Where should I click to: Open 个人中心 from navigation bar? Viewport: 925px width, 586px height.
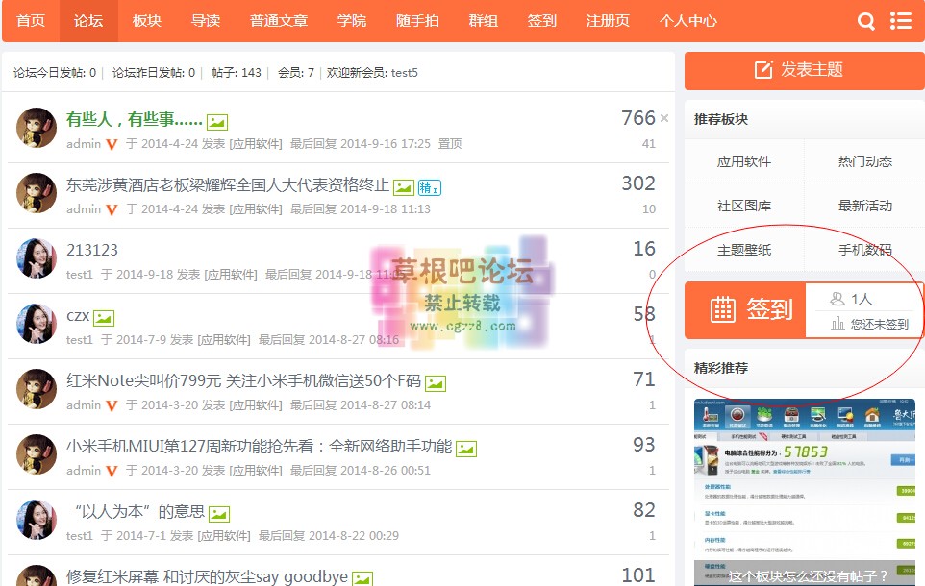click(687, 21)
